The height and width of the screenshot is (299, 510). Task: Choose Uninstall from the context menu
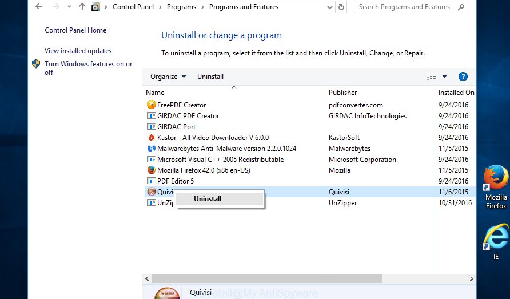[208, 199]
